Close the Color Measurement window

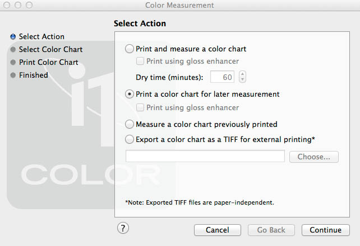(x=7, y=5)
